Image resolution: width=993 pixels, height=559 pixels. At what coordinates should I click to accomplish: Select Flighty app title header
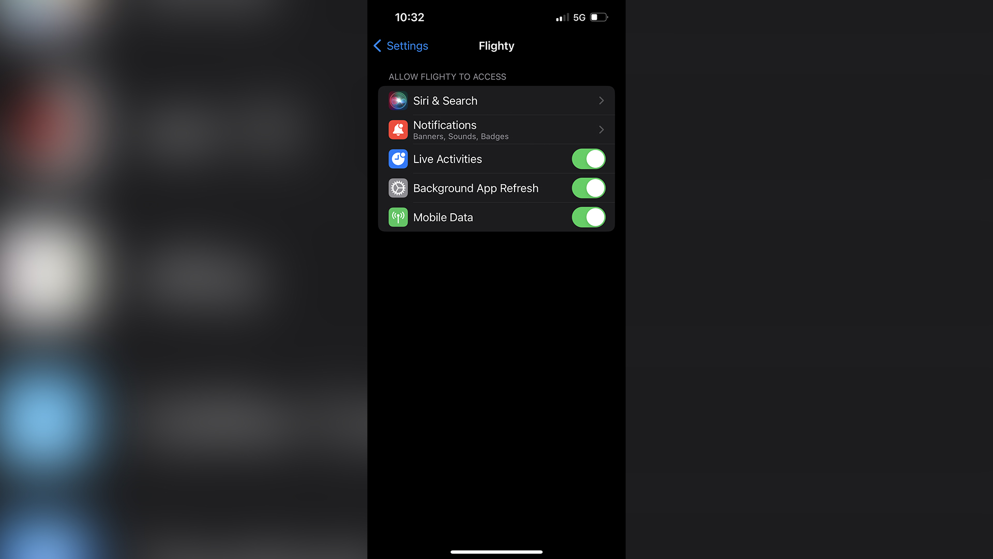pyautogui.click(x=496, y=46)
